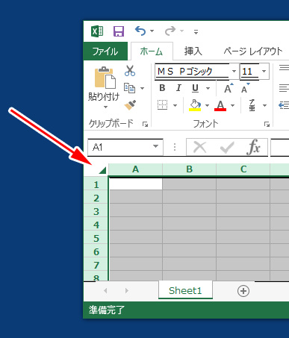Viewport: 289px width, 338px height.
Task: Switch to the 挿入 ribbon tab
Action: 193,51
